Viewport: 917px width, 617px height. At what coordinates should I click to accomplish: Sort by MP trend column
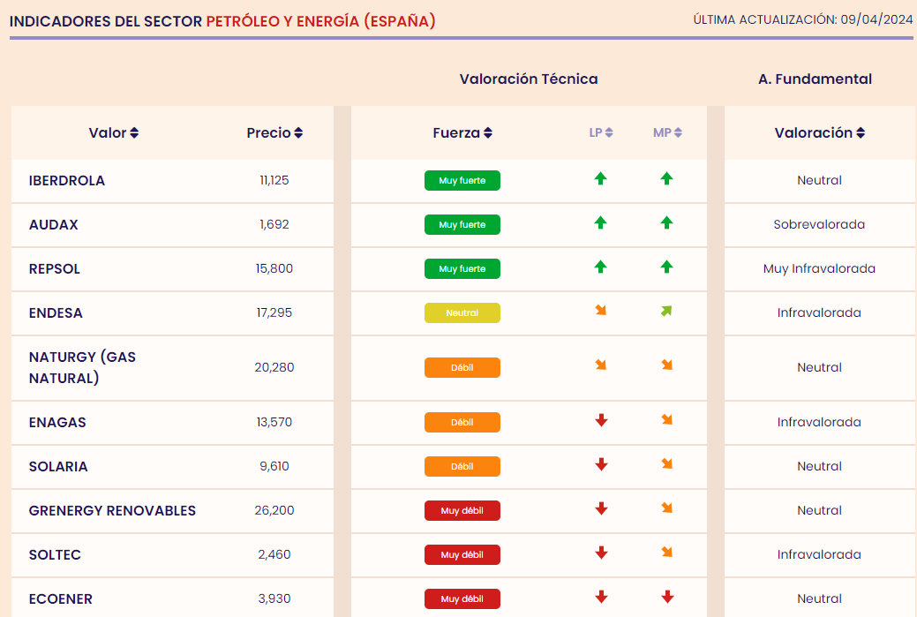pos(667,133)
